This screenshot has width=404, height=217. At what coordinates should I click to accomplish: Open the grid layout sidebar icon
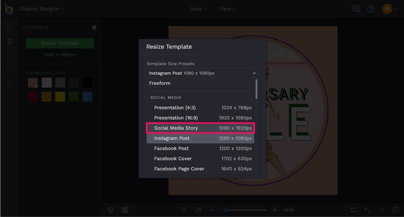coord(10,55)
